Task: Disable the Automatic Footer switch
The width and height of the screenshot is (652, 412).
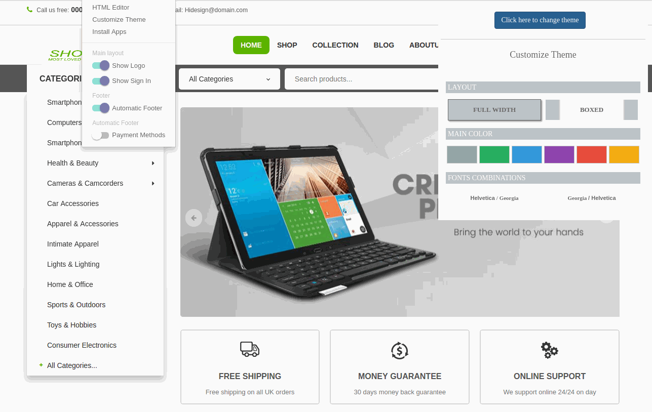Action: [101, 108]
